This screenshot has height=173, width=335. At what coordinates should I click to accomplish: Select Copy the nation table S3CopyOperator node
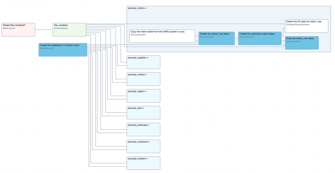[162, 36]
